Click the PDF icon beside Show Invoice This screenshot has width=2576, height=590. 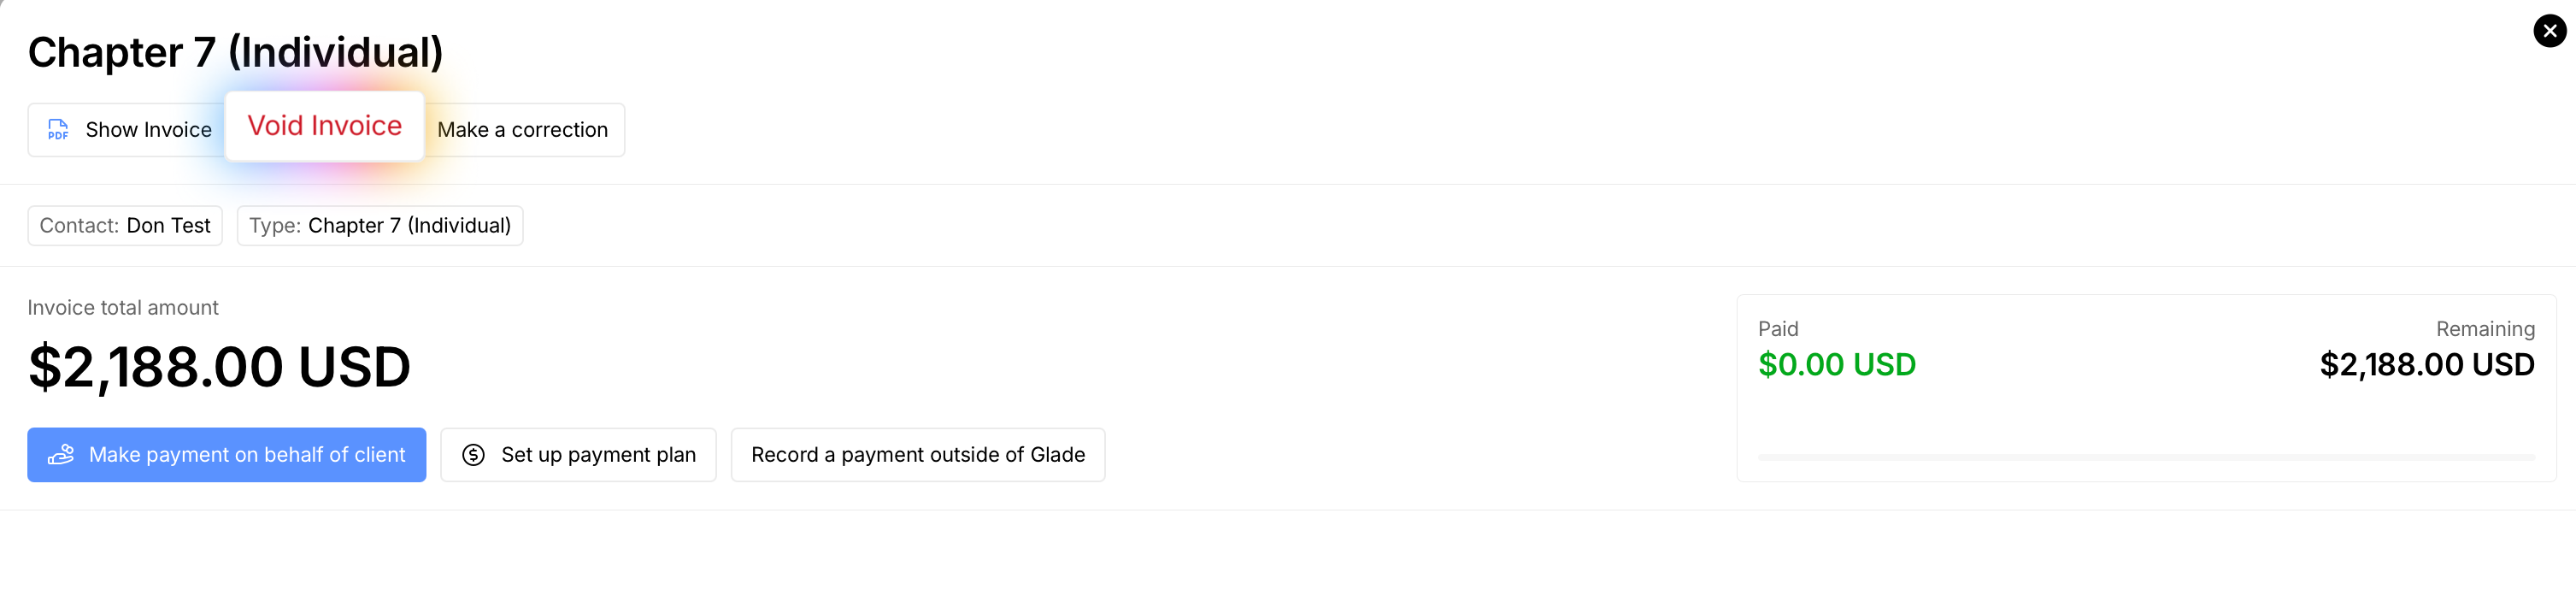(x=58, y=130)
